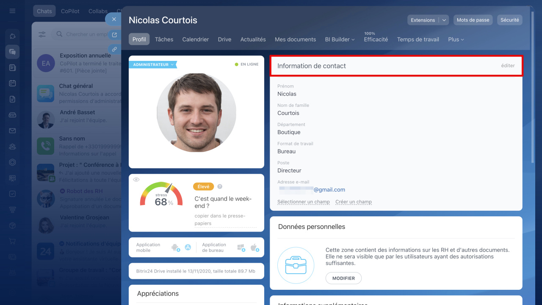The image size is (542, 305).
Task: Click the Android mobile app icon
Action: (x=175, y=248)
